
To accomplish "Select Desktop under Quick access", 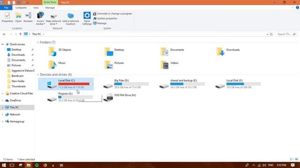I will pos(16,49).
